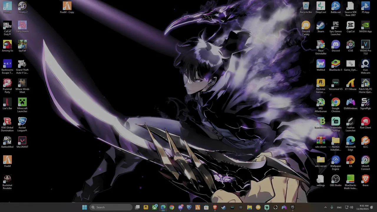This screenshot has height=212, width=377.
Task: Select the Game_Opti... desktop file
Action: click(x=350, y=65)
